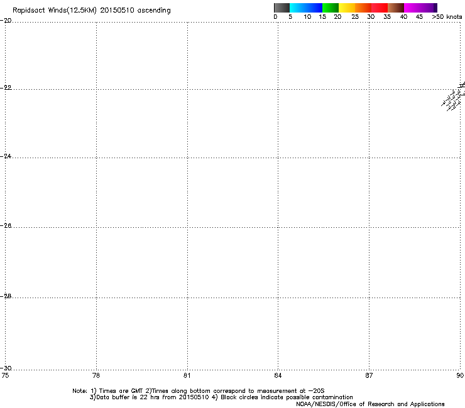The image size is (465, 408).
Task: Select the yellow 20-25 knots legend swatch
Action: (347, 8)
